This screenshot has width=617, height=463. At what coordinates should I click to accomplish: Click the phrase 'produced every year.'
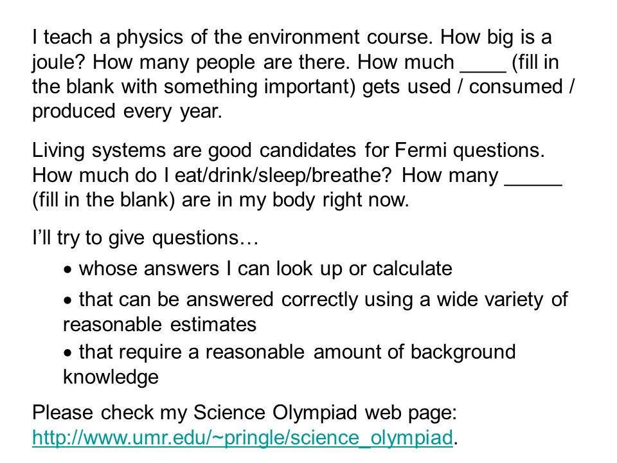click(127, 112)
